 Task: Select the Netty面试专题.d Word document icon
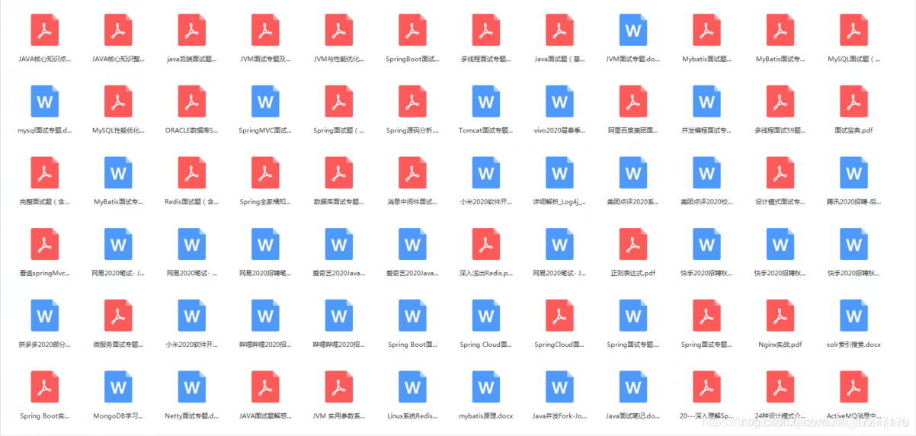[x=191, y=387]
